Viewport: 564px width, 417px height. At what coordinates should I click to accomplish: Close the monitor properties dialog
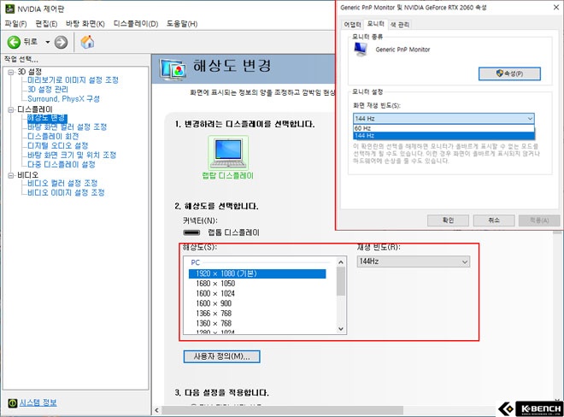click(556, 7)
